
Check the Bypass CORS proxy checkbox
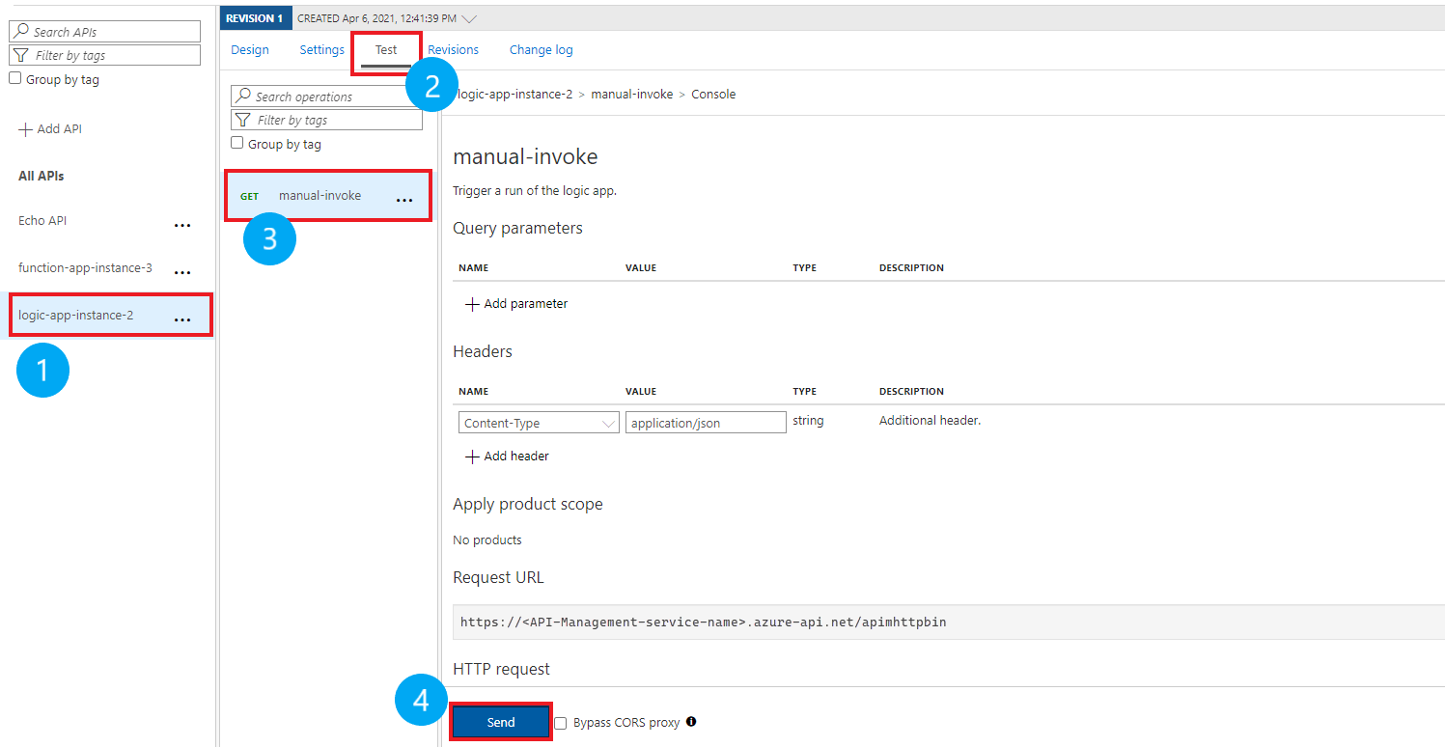(x=560, y=722)
